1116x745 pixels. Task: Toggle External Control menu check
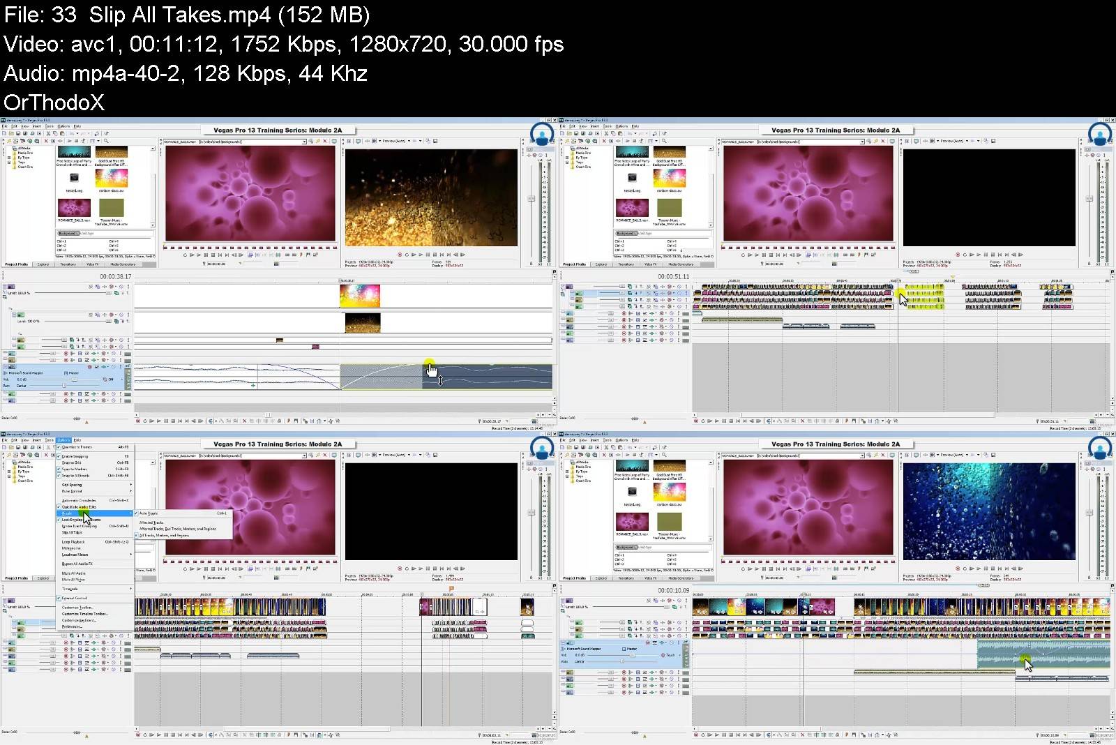[95, 599]
